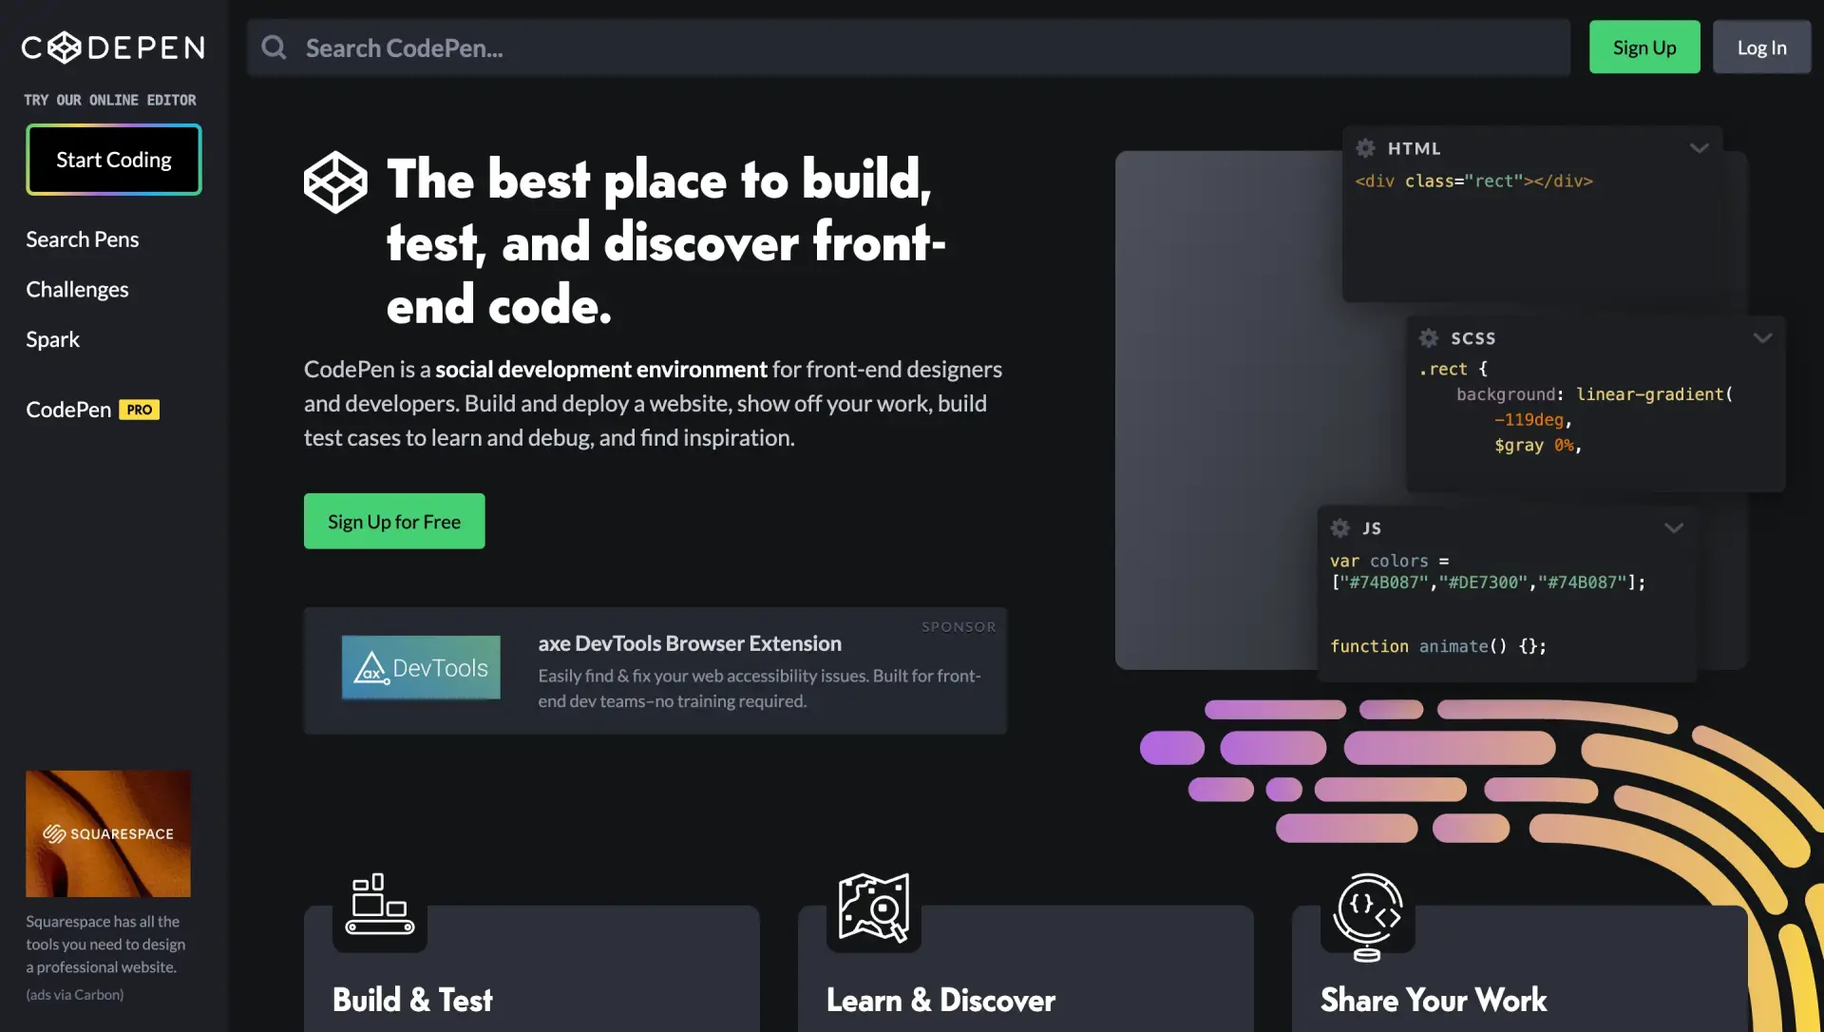Open the HTML panel settings gear
The width and height of the screenshot is (1824, 1032).
click(x=1365, y=148)
